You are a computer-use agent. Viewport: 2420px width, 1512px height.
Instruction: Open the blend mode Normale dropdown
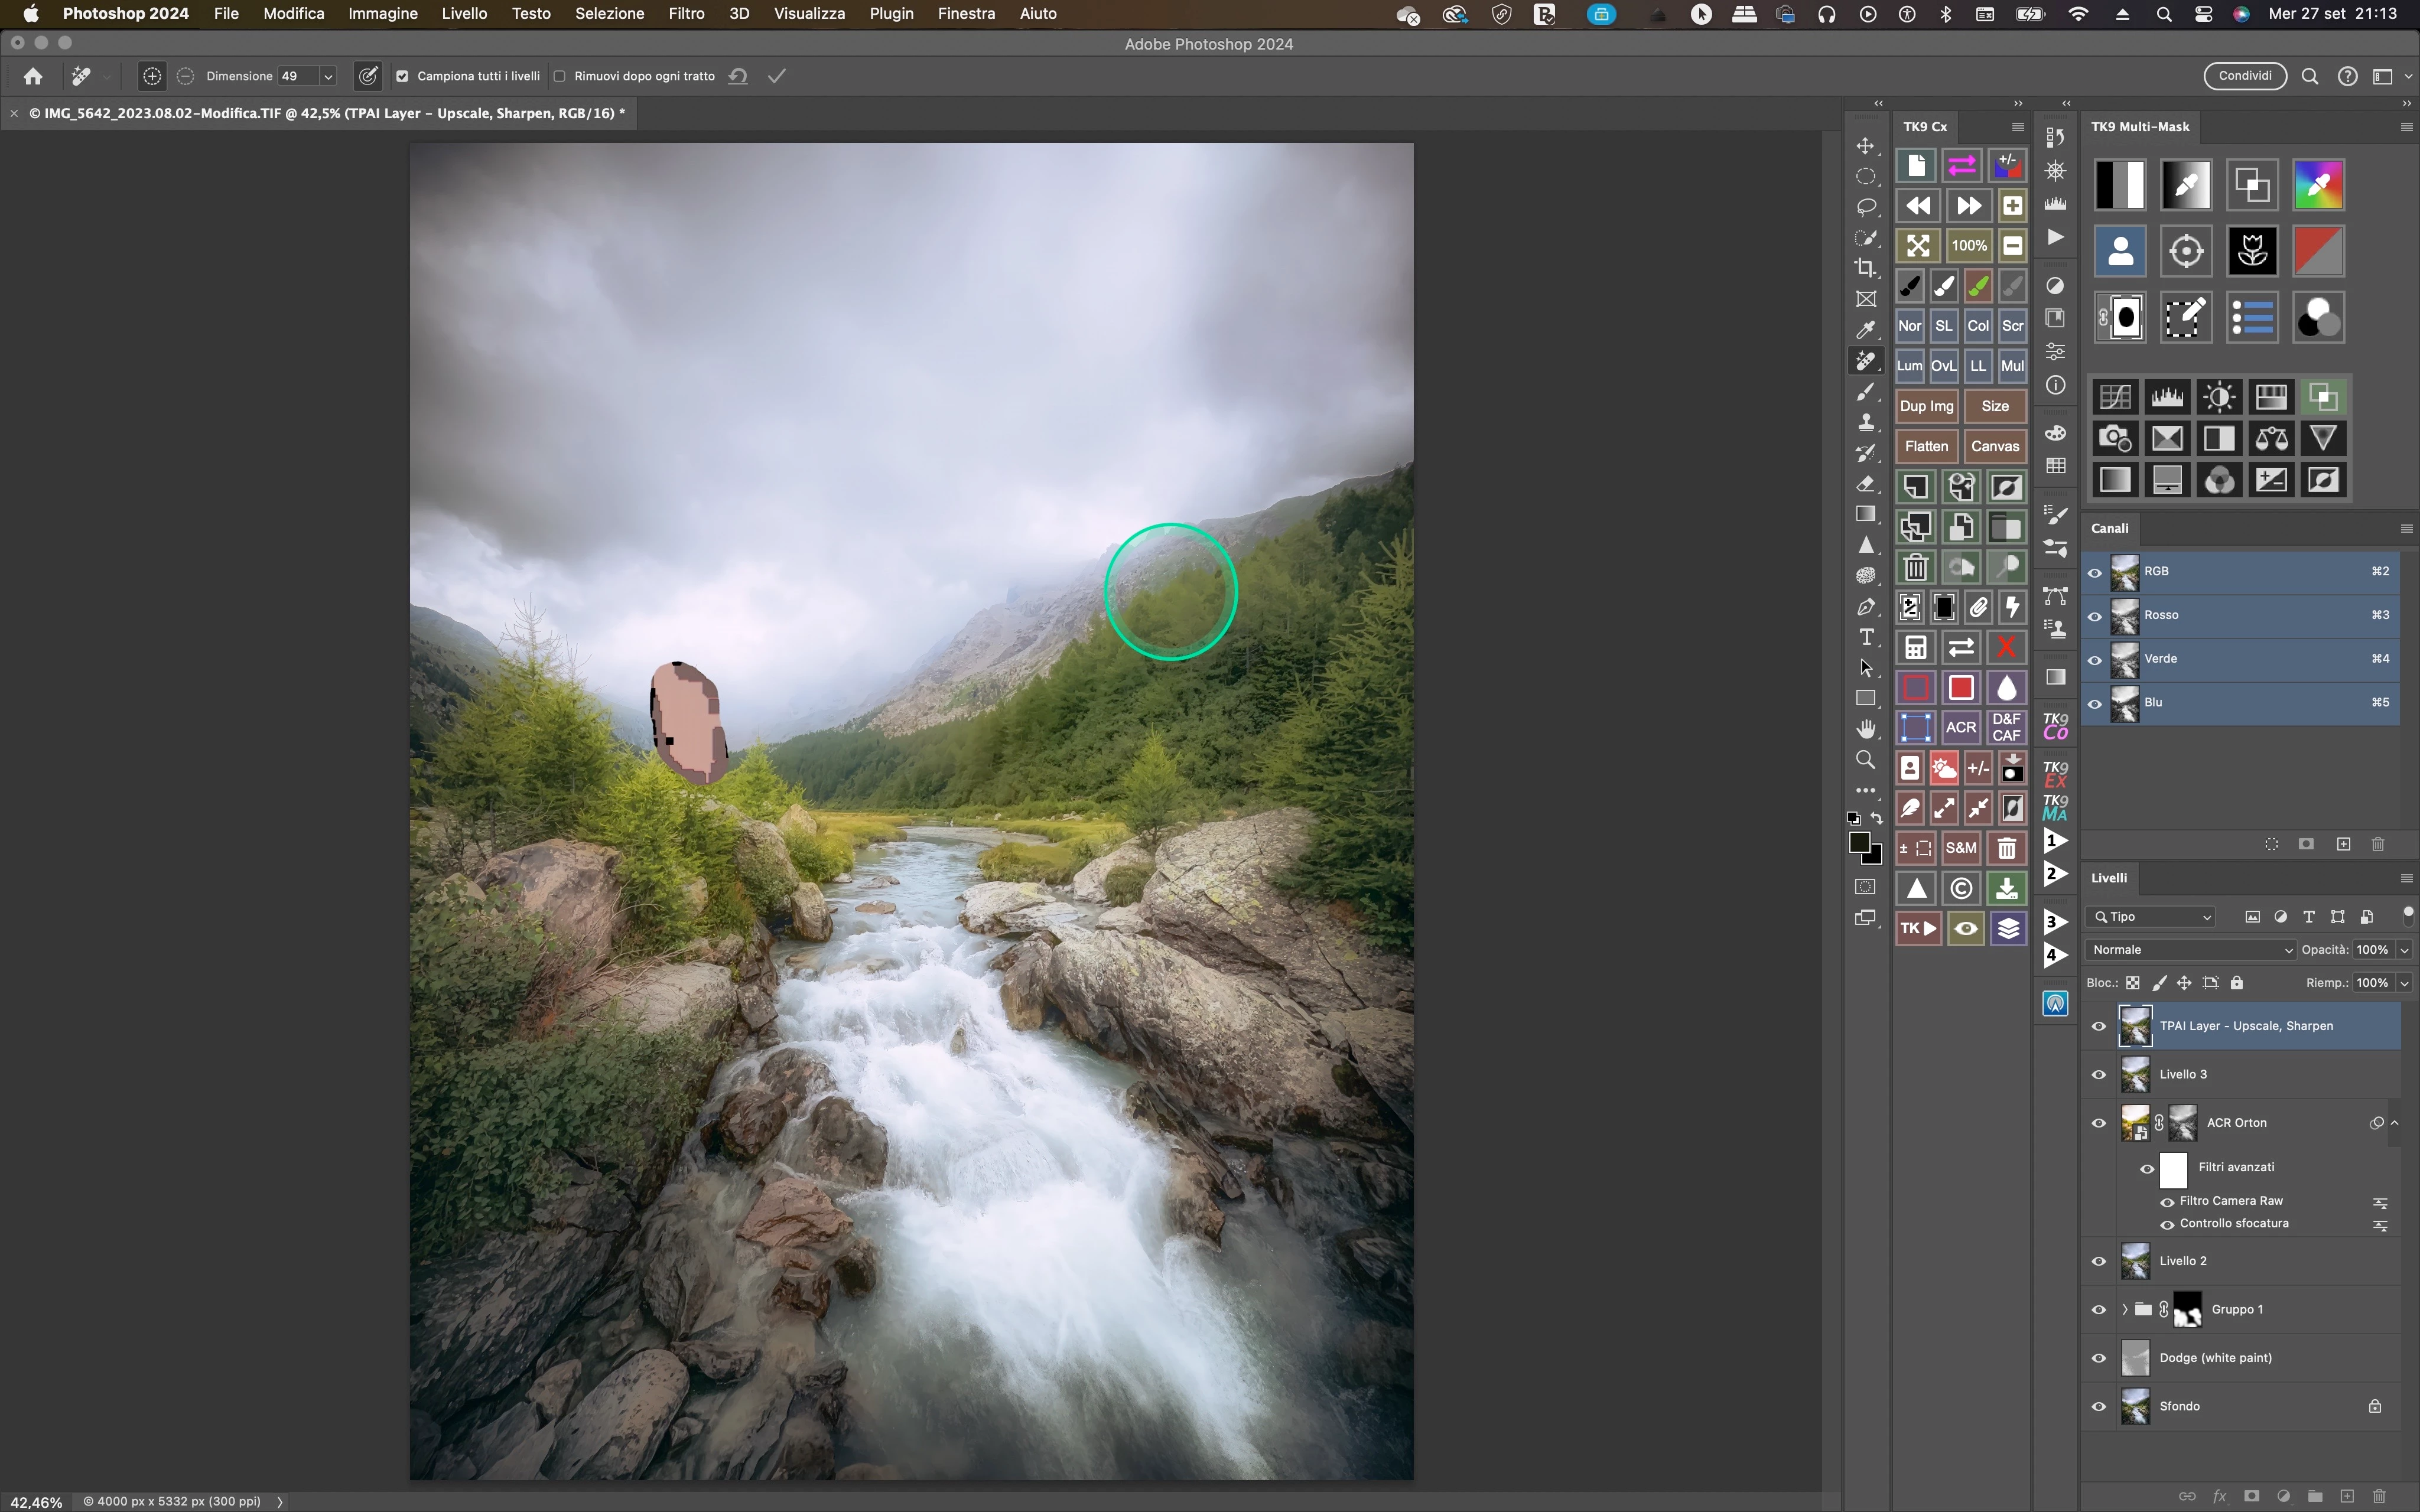click(x=2191, y=949)
